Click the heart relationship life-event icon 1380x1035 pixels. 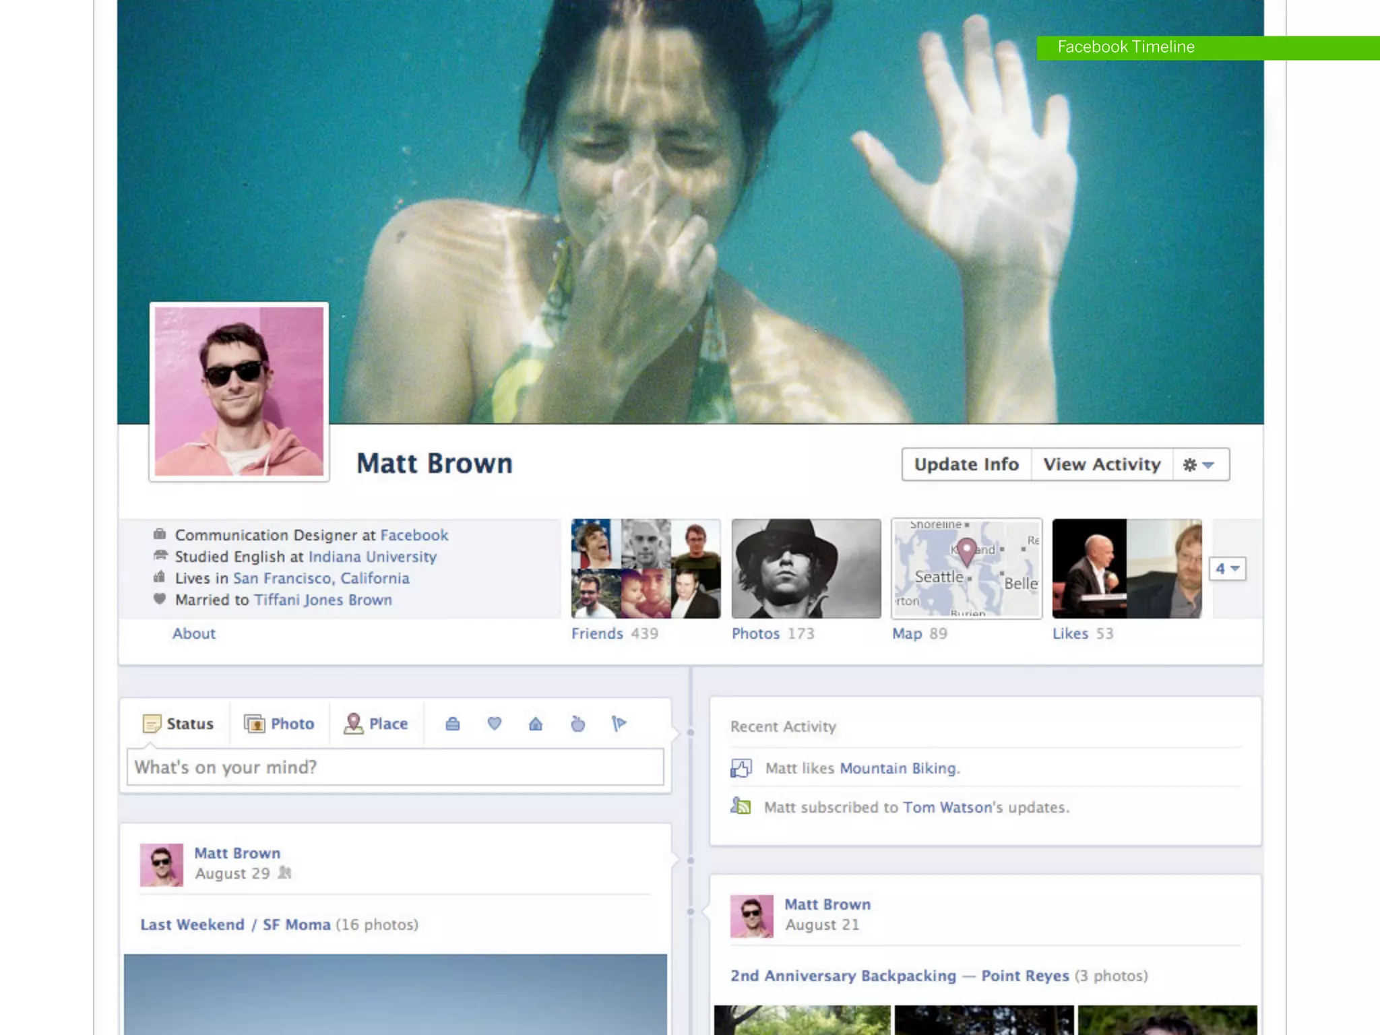point(495,724)
